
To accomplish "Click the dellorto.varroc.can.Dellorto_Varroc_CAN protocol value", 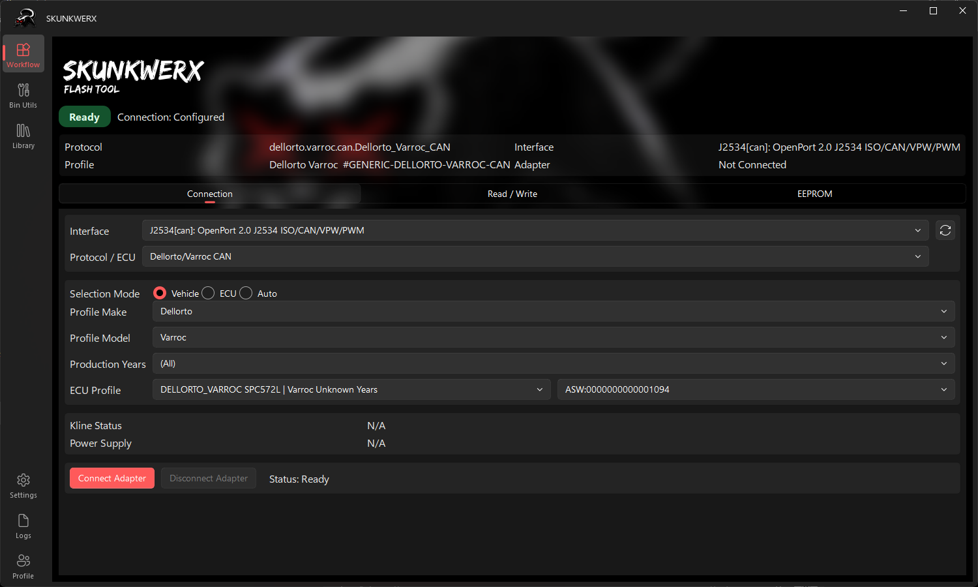I will click(x=360, y=147).
